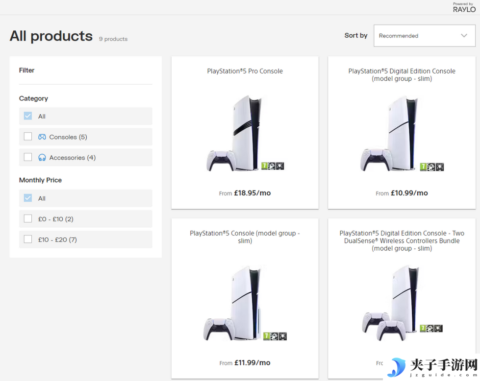Click the '9 products' count text
The image size is (480, 381).
point(113,39)
